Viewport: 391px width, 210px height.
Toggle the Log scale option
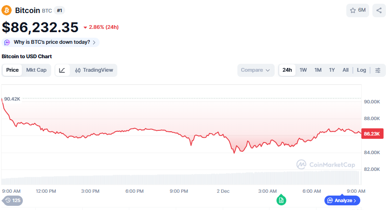[362, 70]
